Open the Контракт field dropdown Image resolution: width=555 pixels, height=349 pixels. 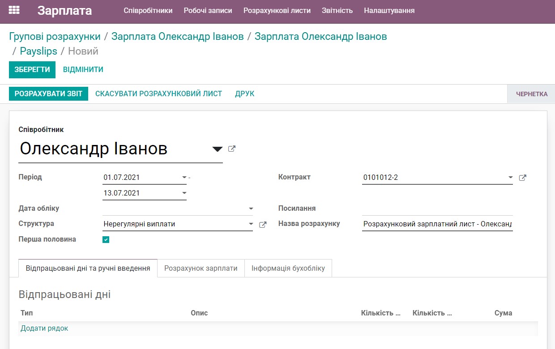511,177
